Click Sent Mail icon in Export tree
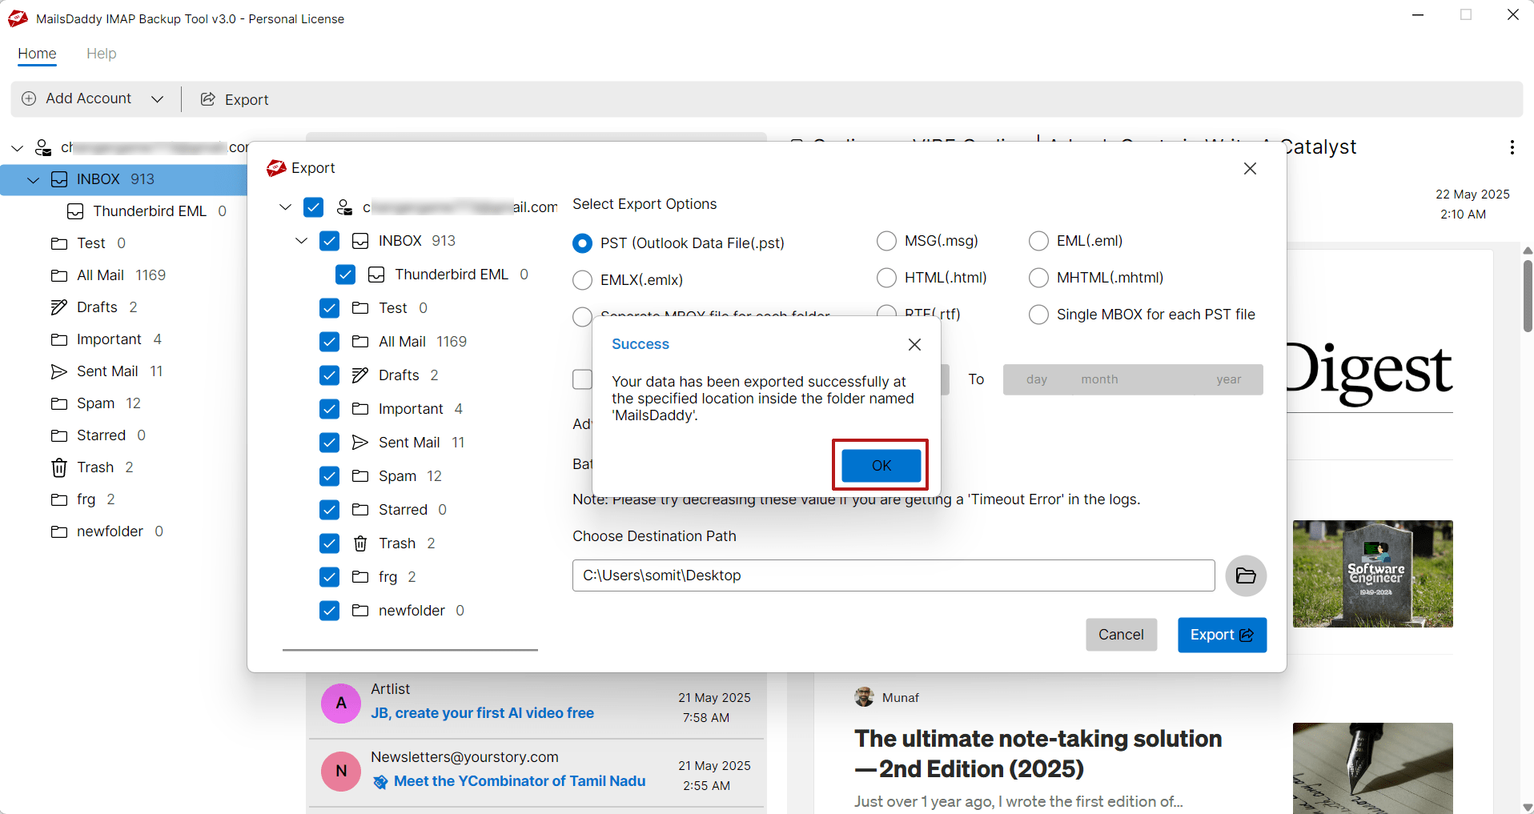This screenshot has width=1534, height=814. pos(360,443)
